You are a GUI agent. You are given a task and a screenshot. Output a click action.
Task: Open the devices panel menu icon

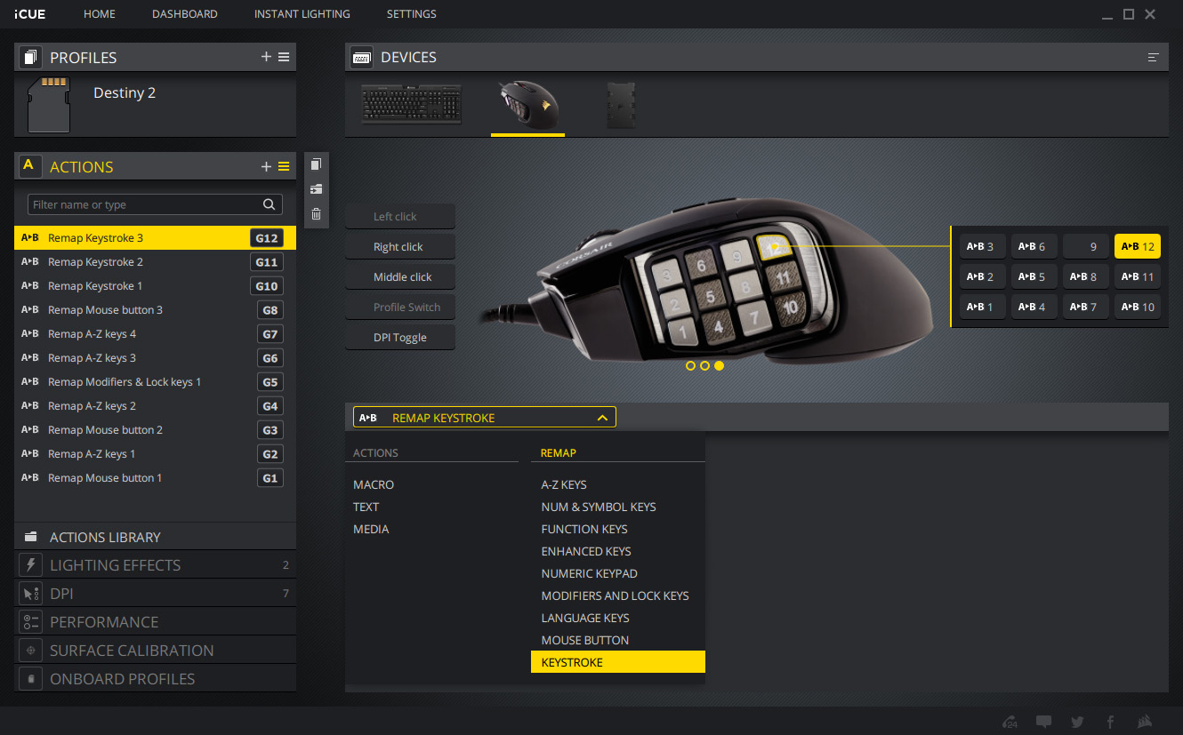pos(1154,58)
